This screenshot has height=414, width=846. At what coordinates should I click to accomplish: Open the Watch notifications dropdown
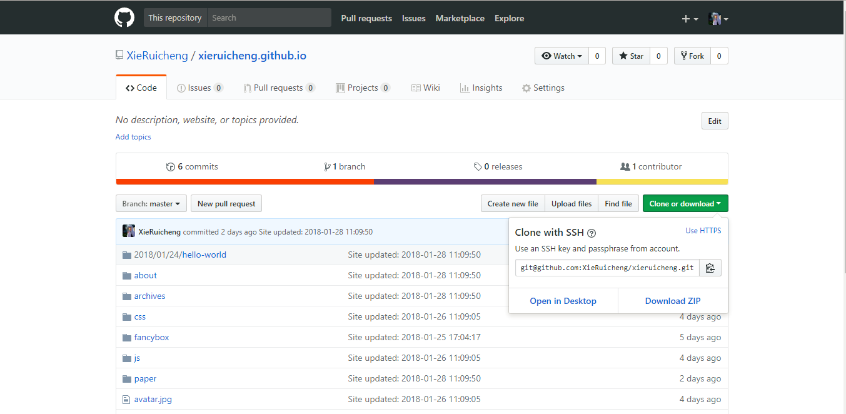tap(561, 56)
